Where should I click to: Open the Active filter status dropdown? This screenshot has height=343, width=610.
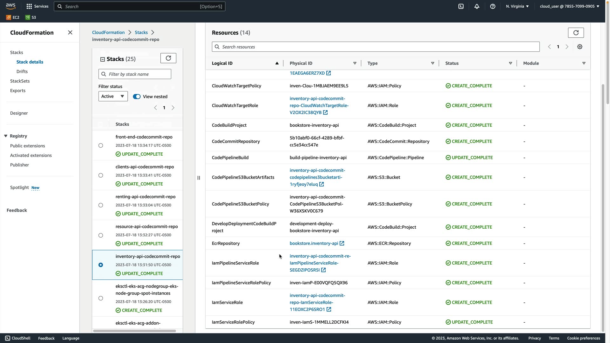[x=113, y=96]
